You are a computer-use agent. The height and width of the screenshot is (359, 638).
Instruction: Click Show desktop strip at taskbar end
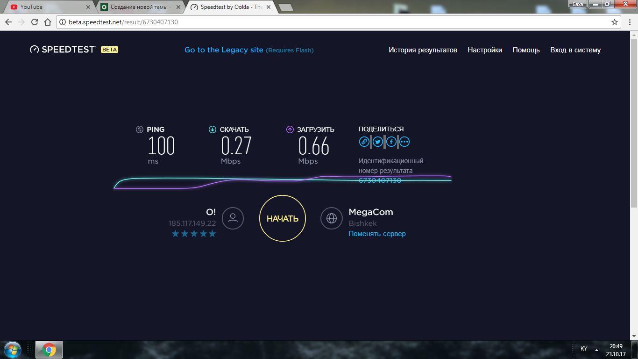pyautogui.click(x=635, y=350)
